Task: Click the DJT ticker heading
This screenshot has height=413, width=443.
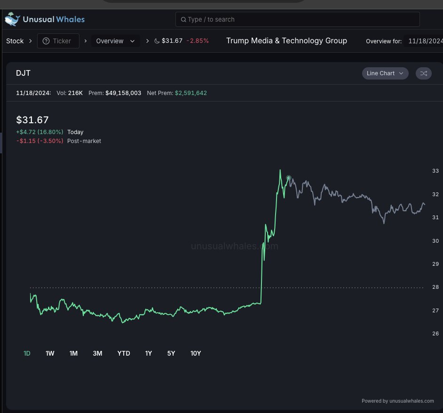Action: click(23, 73)
